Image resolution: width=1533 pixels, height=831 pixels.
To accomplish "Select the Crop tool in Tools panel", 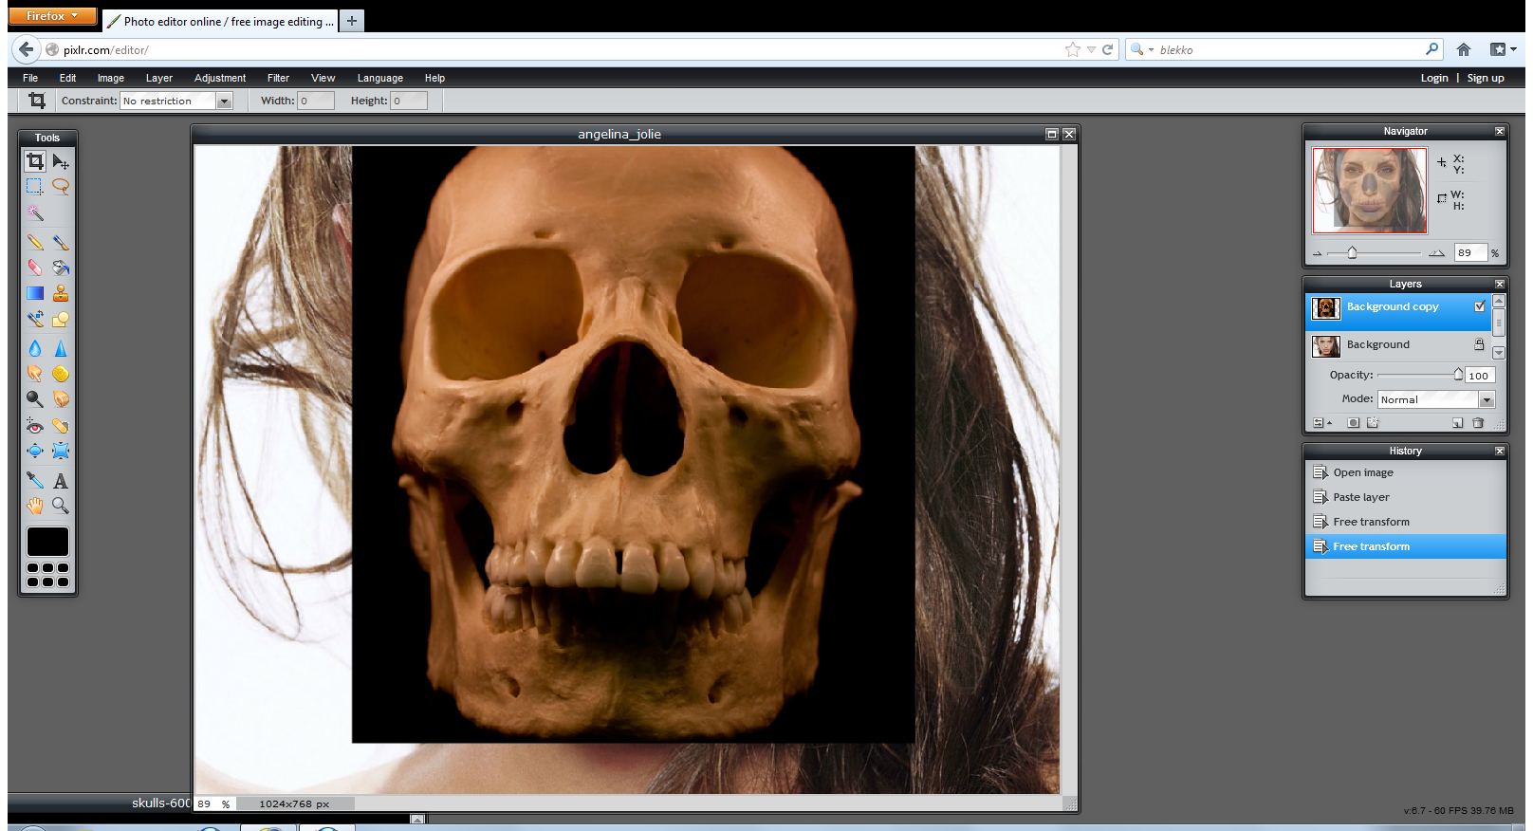I will (35, 161).
